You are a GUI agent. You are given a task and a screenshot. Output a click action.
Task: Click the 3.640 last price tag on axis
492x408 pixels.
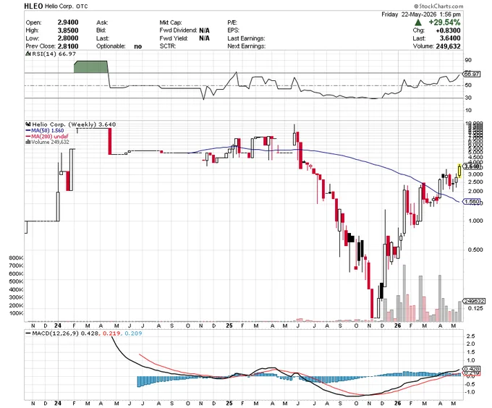[x=472, y=166]
